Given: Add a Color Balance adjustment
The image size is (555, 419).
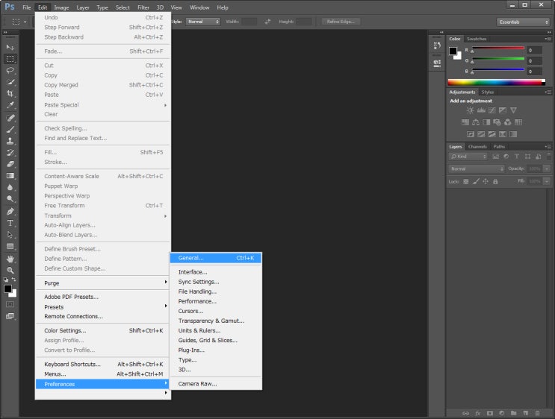Looking at the screenshot, I should (476, 122).
